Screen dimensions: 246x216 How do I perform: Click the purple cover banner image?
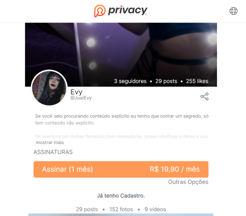point(121,55)
